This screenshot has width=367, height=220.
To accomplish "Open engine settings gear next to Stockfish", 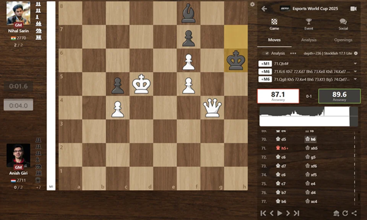I will (x=356, y=53).
